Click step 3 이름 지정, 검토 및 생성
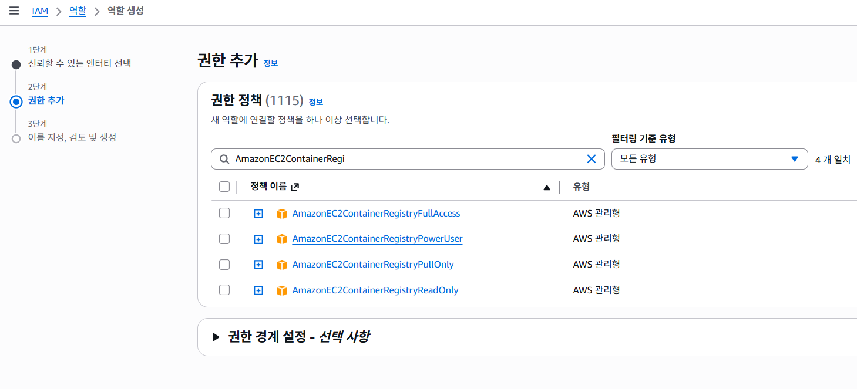 [72, 137]
